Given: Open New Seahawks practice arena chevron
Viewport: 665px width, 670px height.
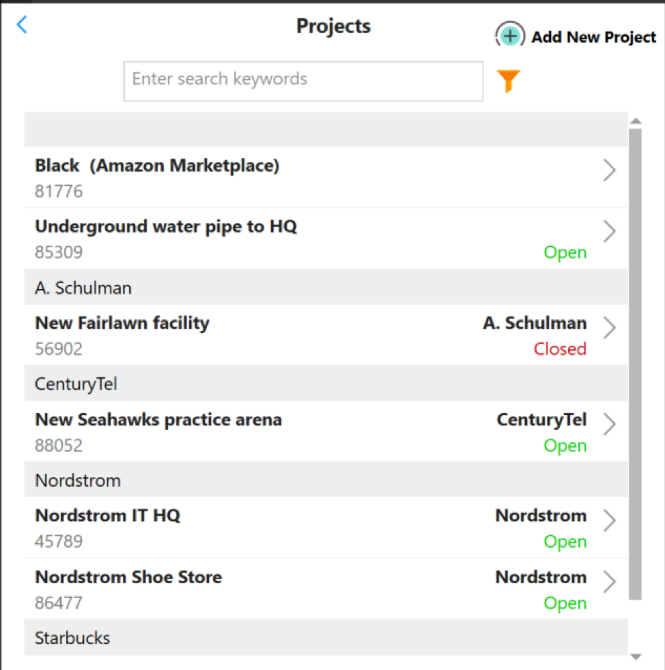Looking at the screenshot, I should 609,425.
